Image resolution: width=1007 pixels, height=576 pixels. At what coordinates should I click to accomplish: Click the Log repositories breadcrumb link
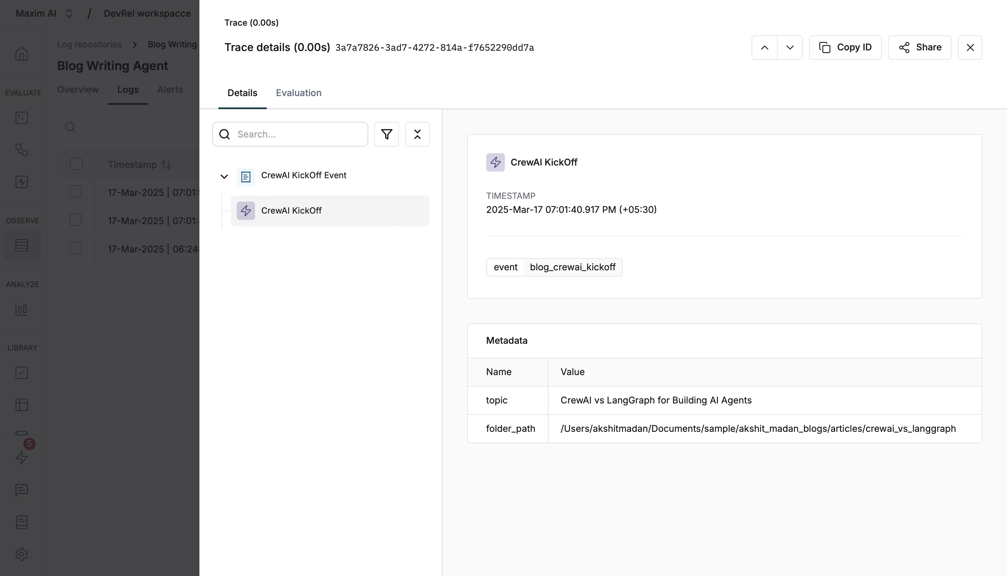pos(89,44)
